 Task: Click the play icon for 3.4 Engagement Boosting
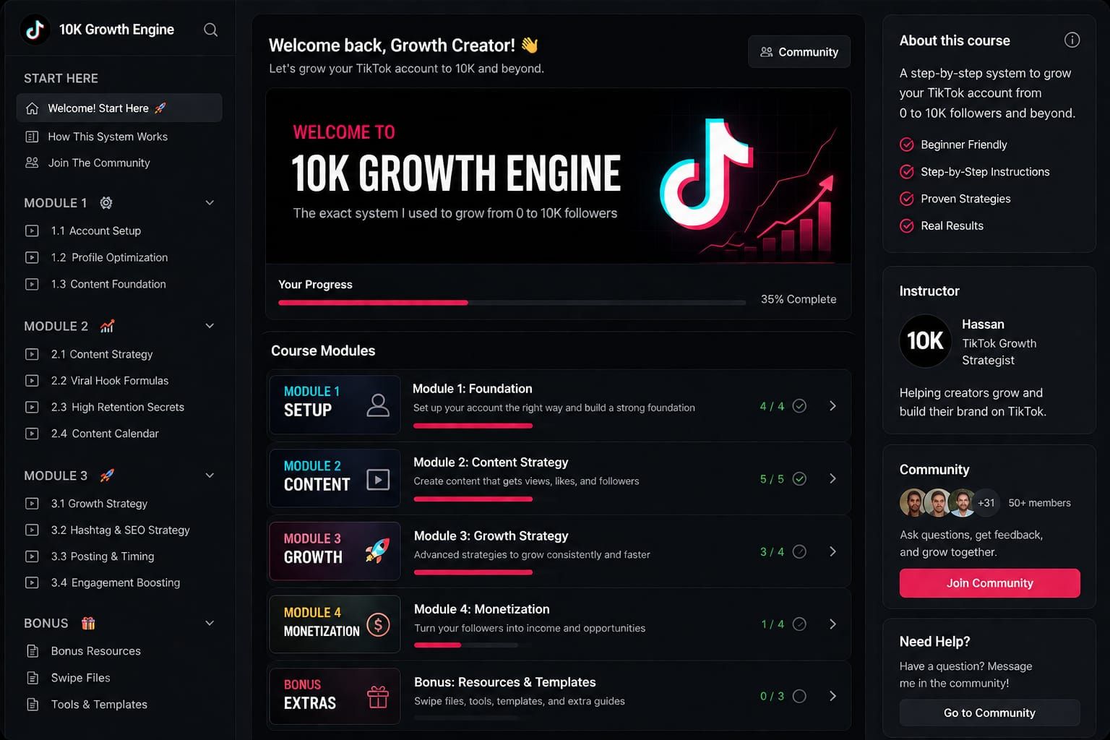pyautogui.click(x=32, y=582)
